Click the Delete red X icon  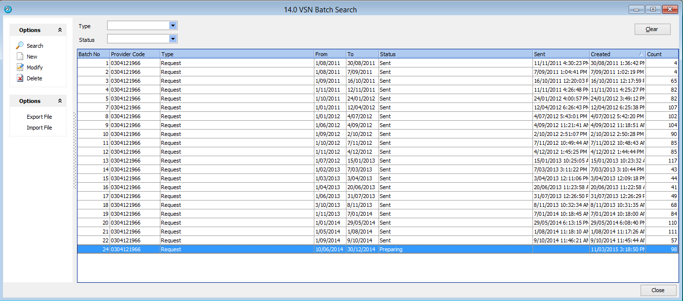pos(20,78)
